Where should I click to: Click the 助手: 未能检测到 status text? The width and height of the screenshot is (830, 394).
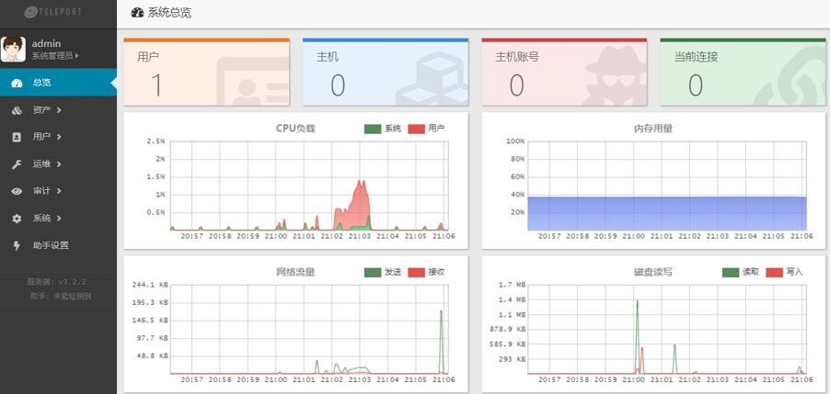(61, 297)
